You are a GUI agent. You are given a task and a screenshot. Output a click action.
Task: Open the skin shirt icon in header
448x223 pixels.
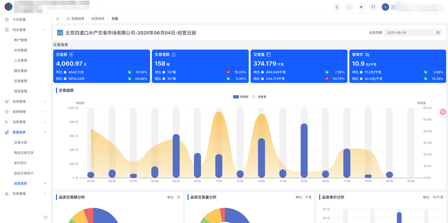(373, 7)
